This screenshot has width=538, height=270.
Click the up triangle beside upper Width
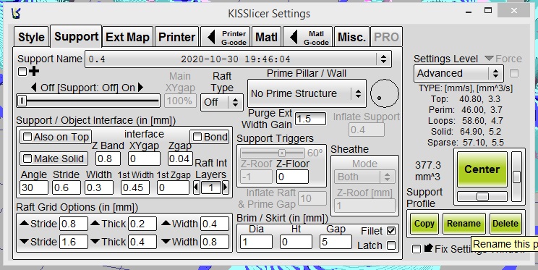166,223
